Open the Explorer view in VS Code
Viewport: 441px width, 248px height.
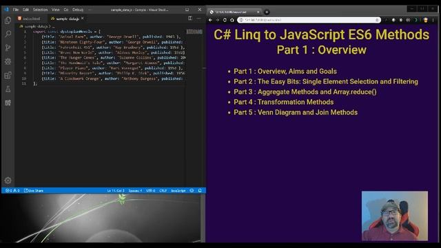click(x=8, y=20)
